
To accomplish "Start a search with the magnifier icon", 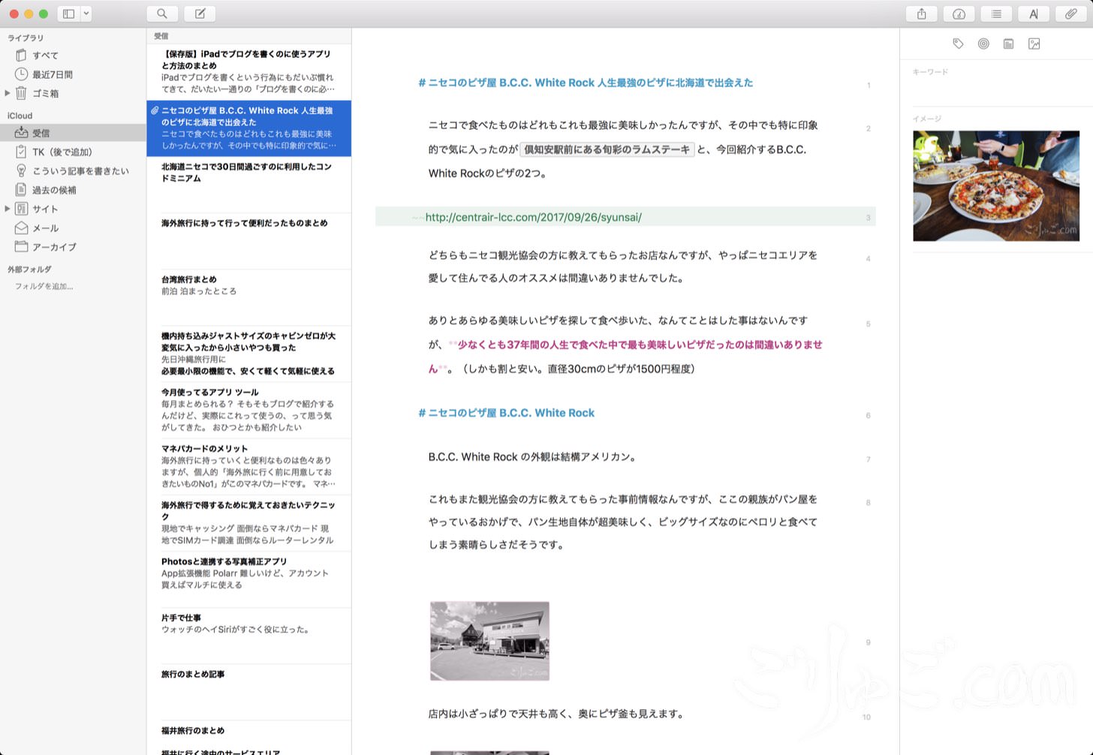I will pyautogui.click(x=162, y=13).
